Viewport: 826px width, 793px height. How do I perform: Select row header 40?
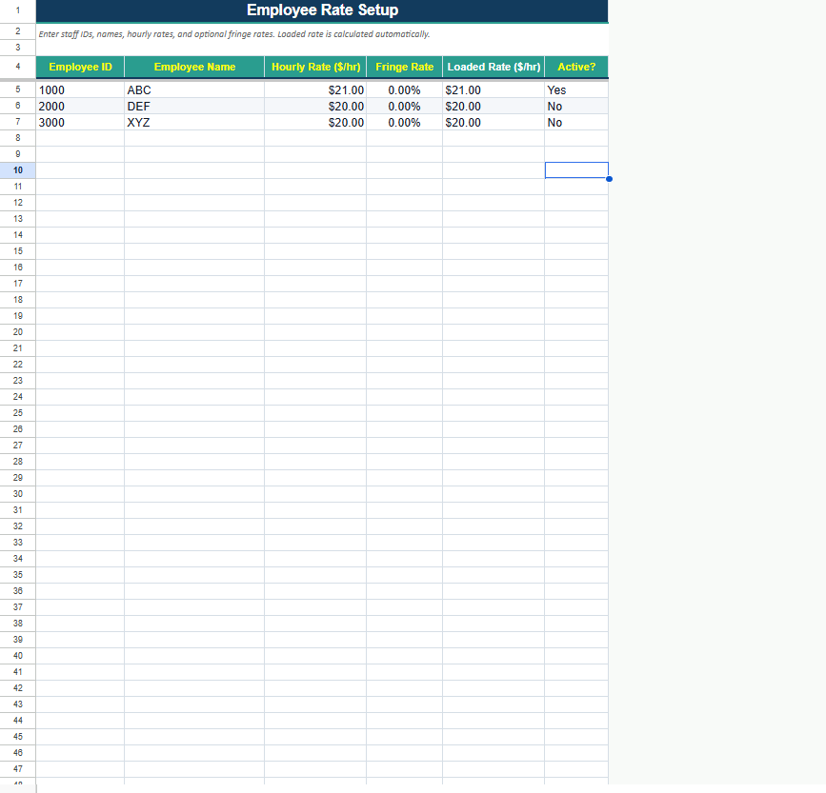pyautogui.click(x=18, y=656)
